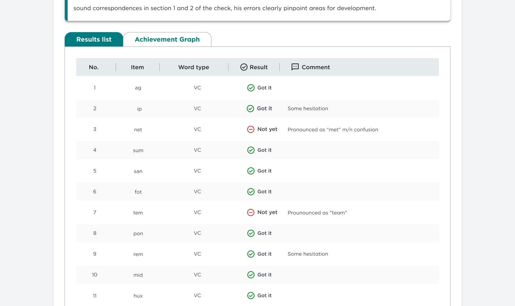Click green check icon for item ag
515x306 pixels.
pyautogui.click(x=251, y=88)
